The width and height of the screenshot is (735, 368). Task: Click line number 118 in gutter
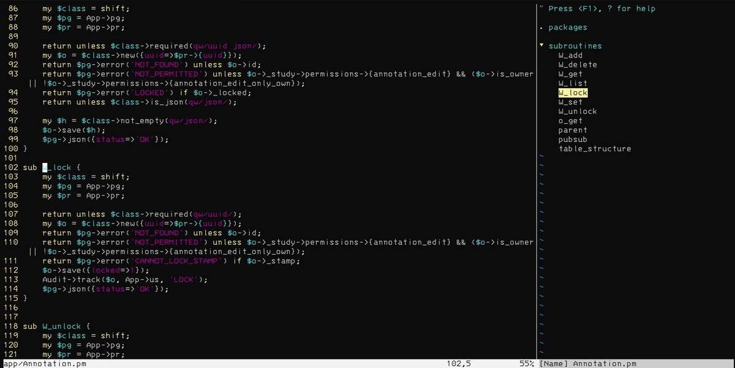coord(10,326)
